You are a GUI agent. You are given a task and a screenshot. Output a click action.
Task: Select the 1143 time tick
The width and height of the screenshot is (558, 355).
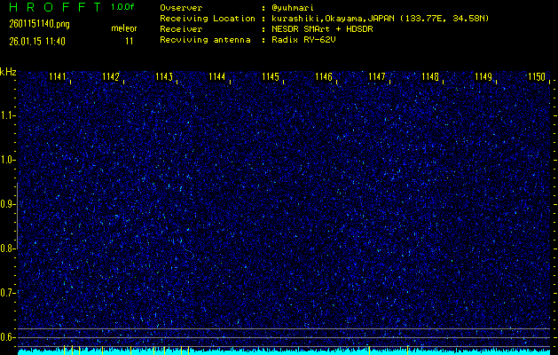[x=164, y=77]
